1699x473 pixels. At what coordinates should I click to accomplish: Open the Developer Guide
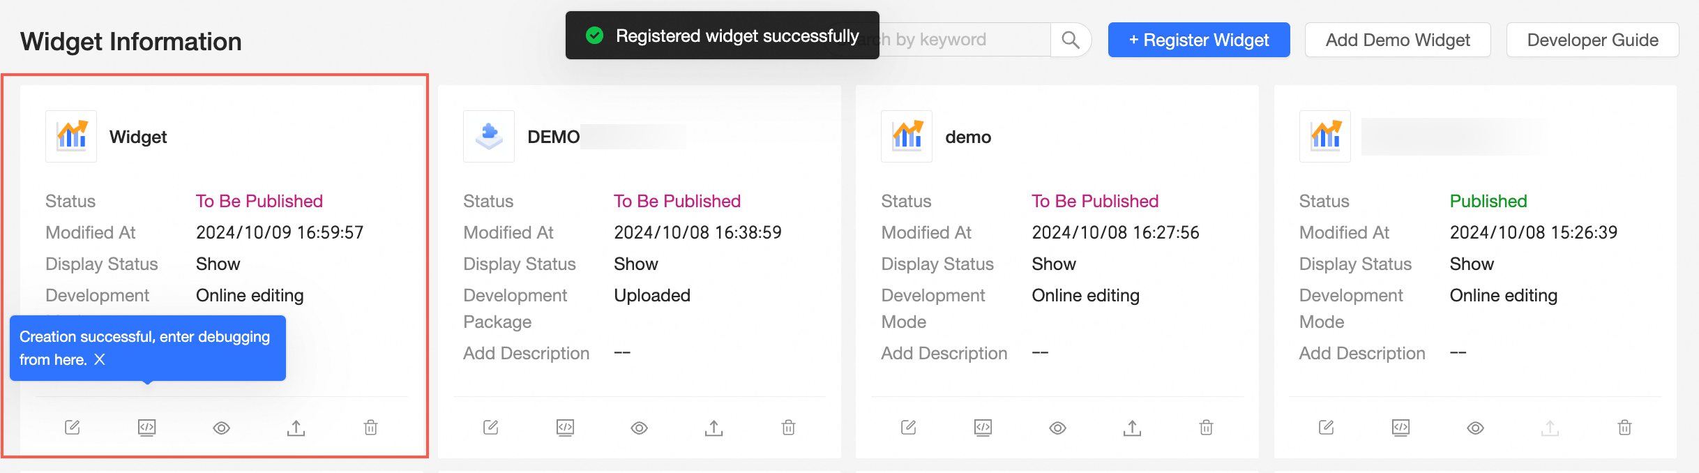(x=1592, y=40)
